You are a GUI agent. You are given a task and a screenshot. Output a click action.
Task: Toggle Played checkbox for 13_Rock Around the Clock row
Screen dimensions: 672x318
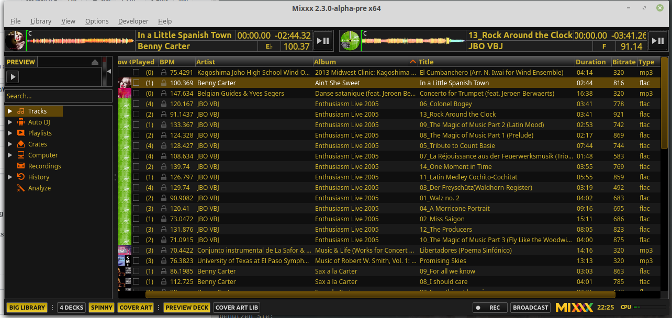tap(136, 115)
